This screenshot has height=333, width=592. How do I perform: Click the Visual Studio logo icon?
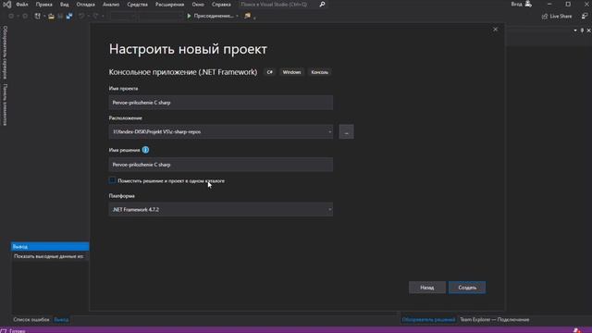(x=6, y=5)
